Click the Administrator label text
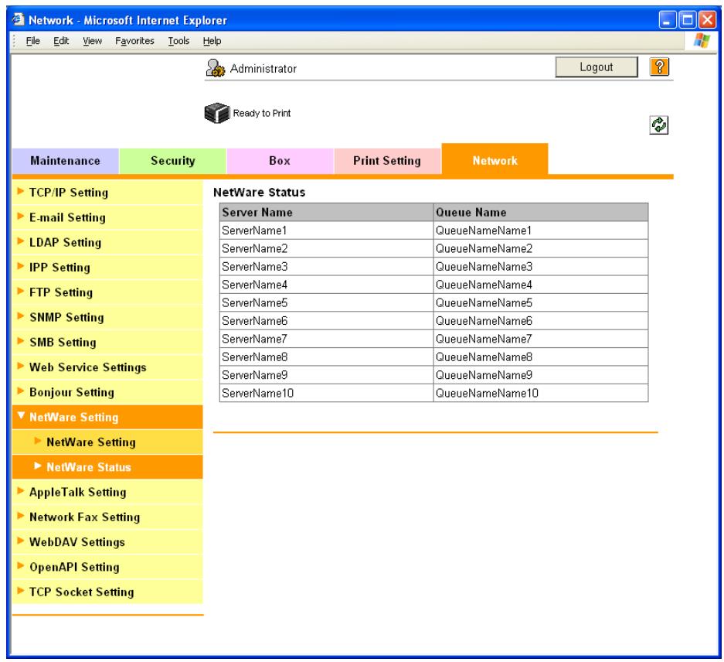 [x=263, y=68]
